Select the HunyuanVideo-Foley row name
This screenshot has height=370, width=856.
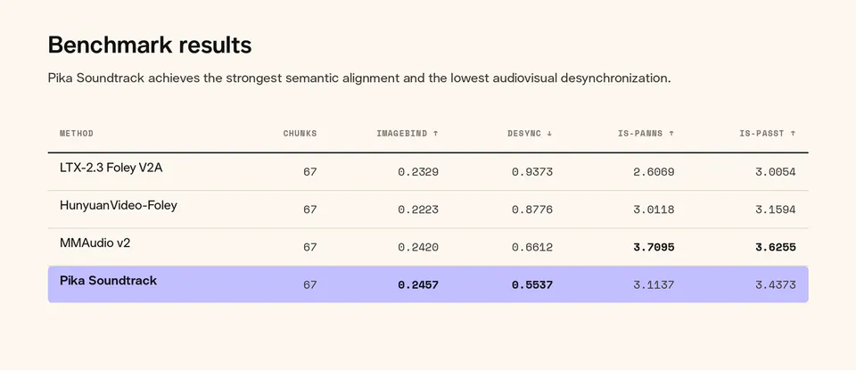[119, 206]
